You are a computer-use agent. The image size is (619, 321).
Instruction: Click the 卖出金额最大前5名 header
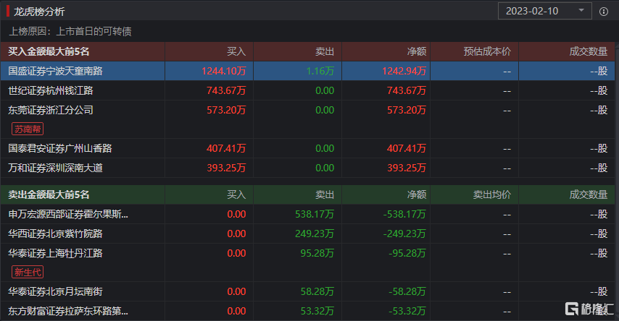click(49, 194)
